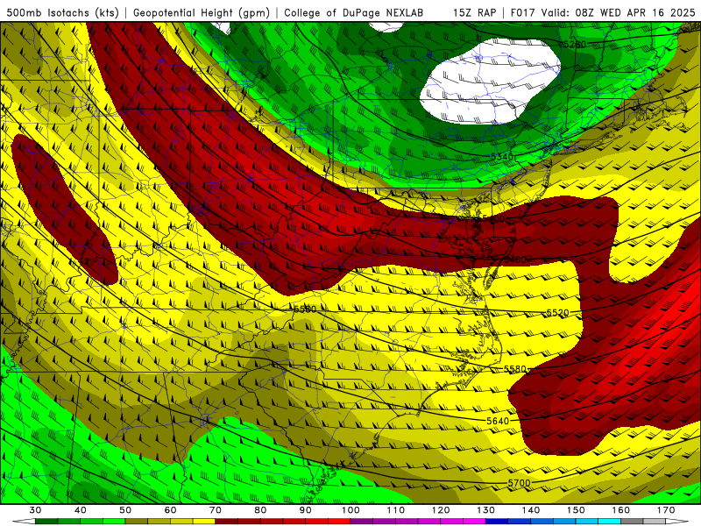The height and width of the screenshot is (526, 701).
Task: Click the 150 value on the color scale
Action: [577, 510]
